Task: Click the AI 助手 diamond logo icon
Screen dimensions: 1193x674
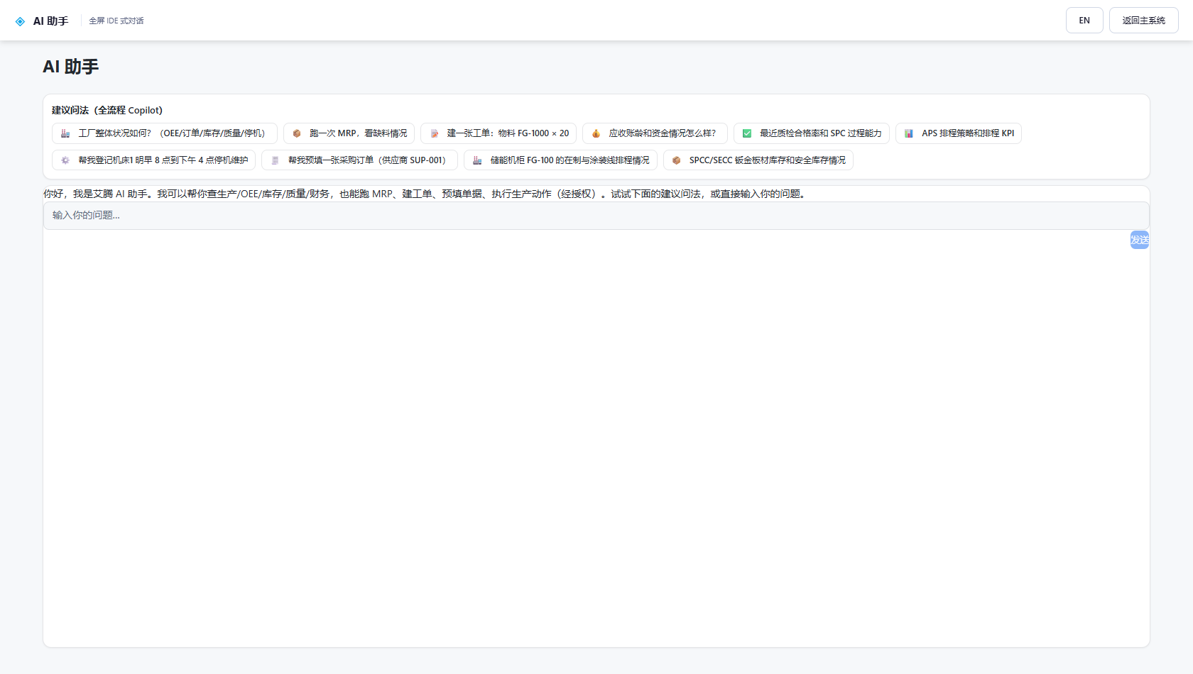Action: [x=20, y=21]
